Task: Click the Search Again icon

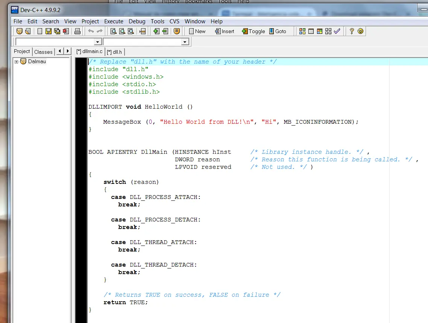Action: [x=131, y=31]
